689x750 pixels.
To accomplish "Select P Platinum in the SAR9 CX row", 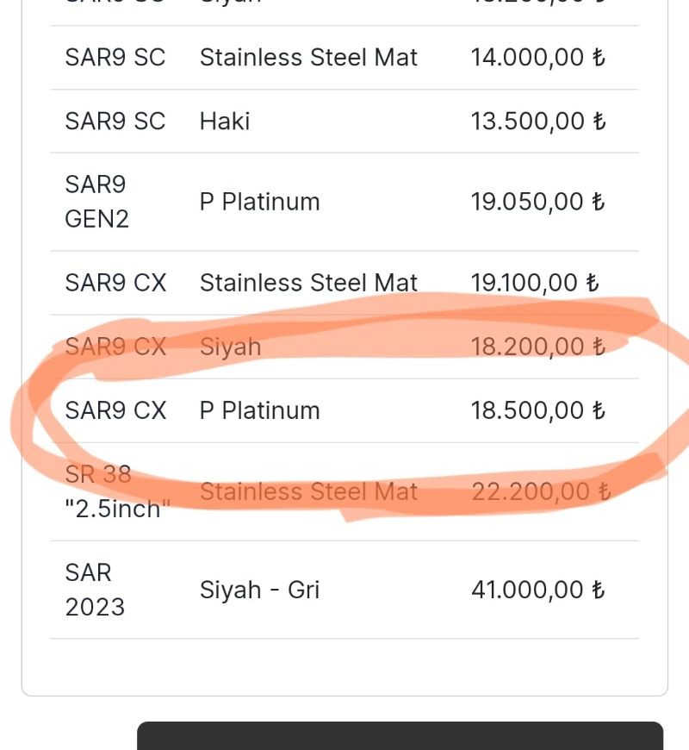I will pos(259,410).
